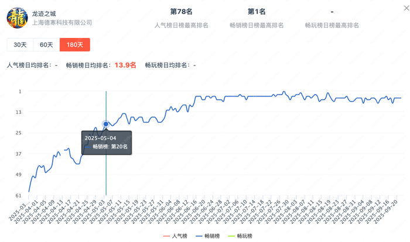Viewport: 410px width, 242px height.
Task: Click y-axis rank label 61
Action: (19, 195)
